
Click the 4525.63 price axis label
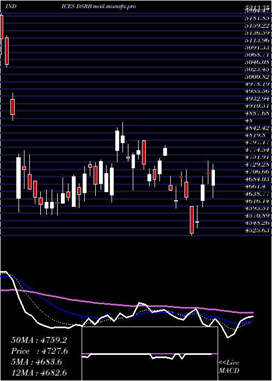257,230
